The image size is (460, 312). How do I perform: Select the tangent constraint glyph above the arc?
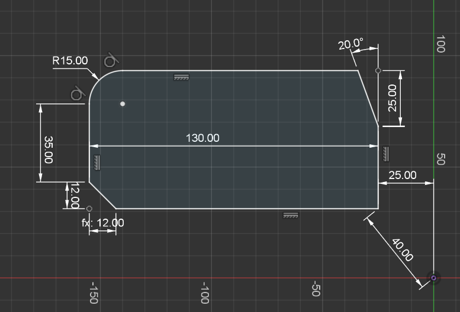coord(111,60)
